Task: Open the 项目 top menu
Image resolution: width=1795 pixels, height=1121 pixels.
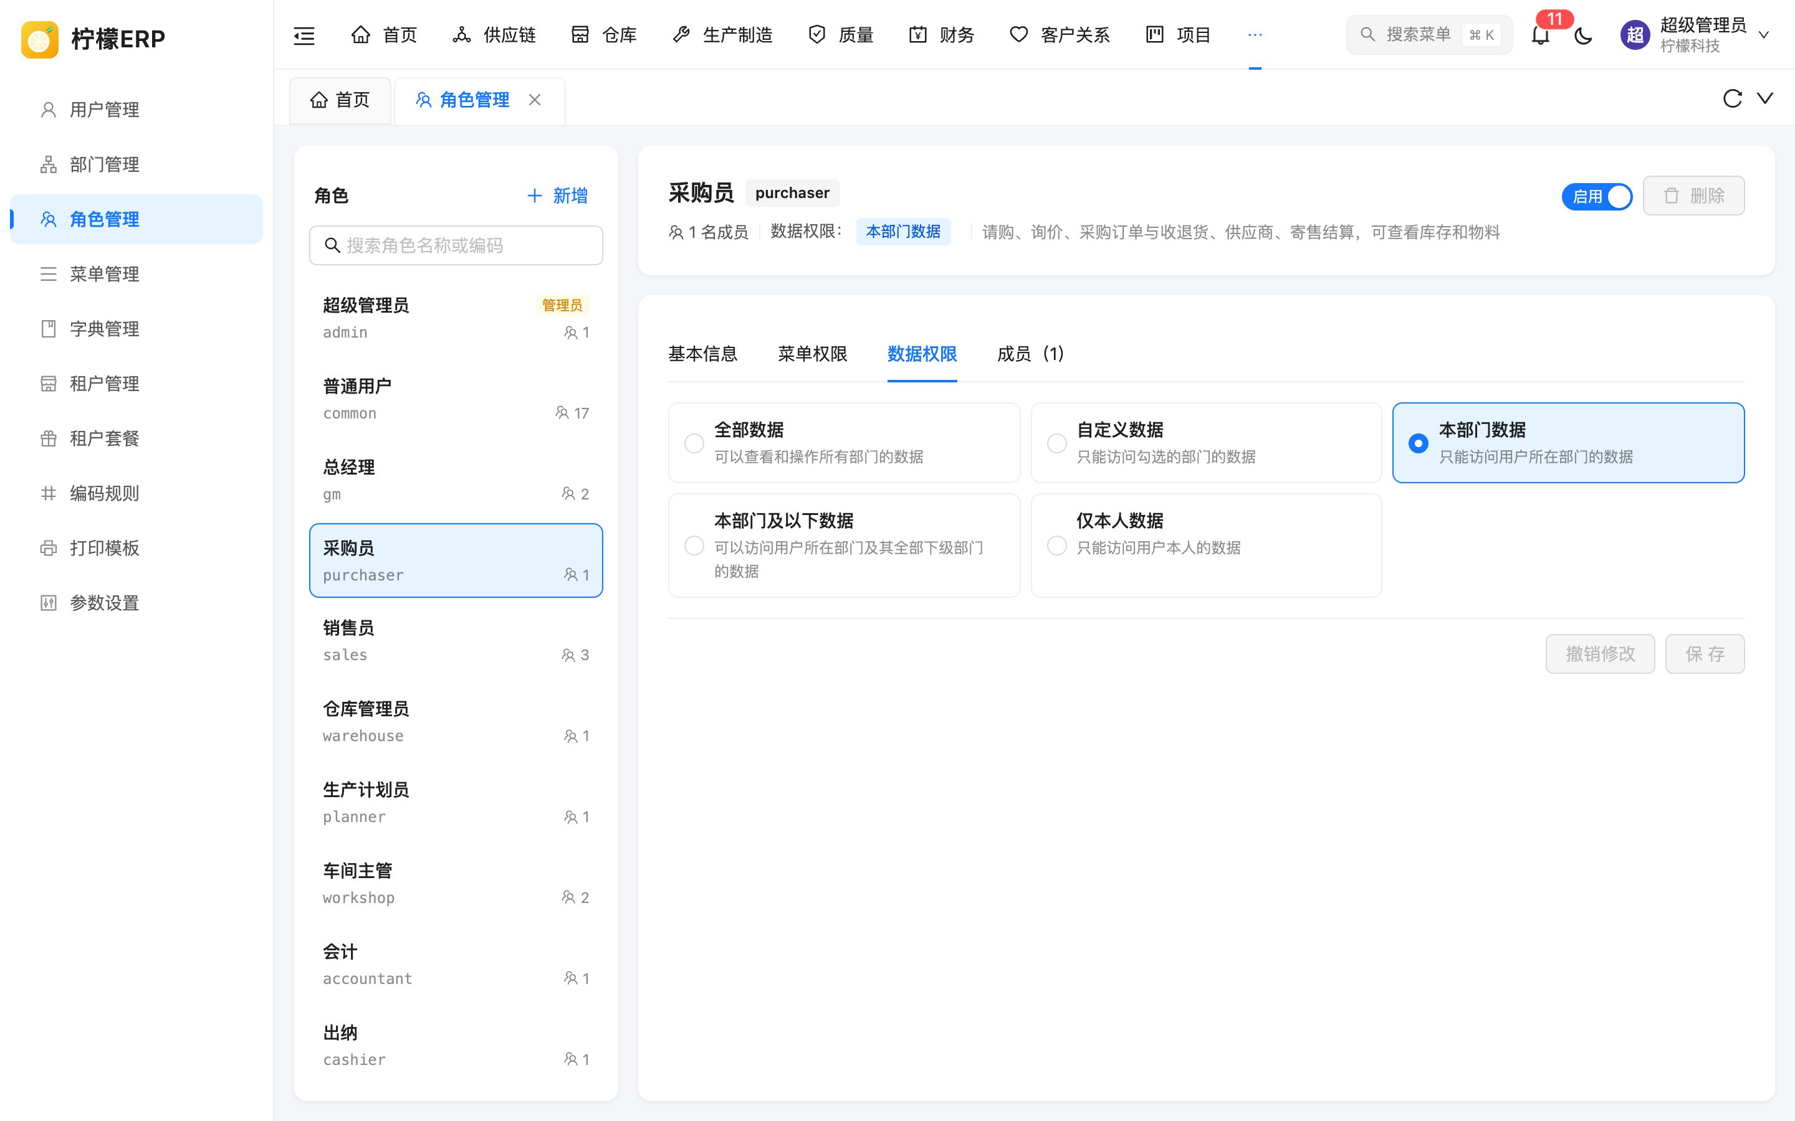Action: (1178, 35)
